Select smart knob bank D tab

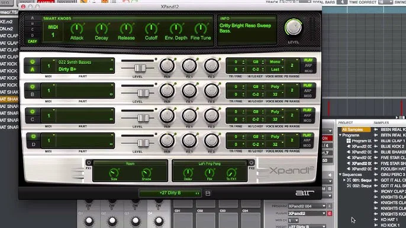pyautogui.click(x=33, y=35)
